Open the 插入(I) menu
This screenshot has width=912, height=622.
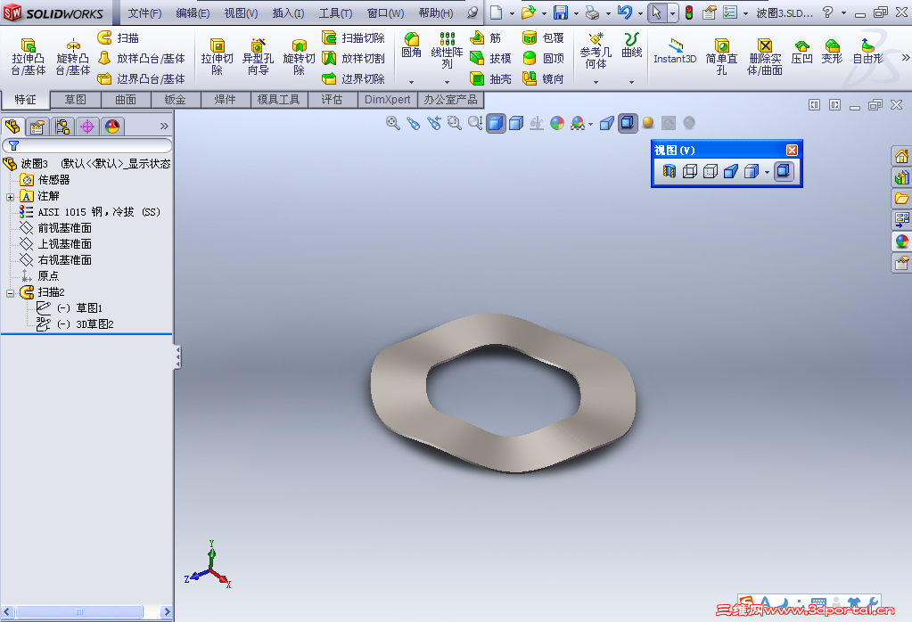coord(288,12)
